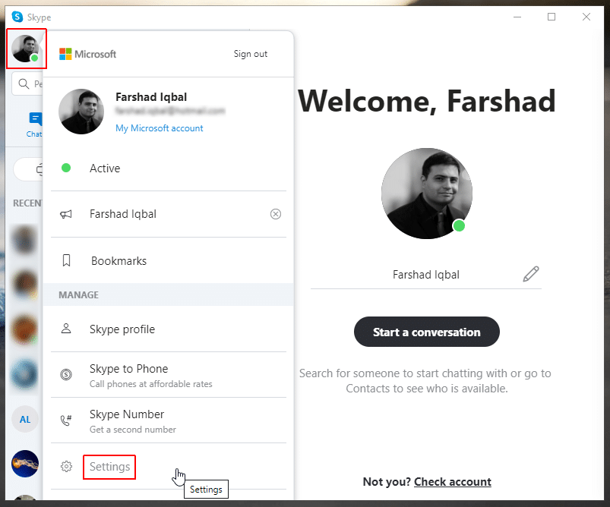This screenshot has width=610, height=507.
Task: Click the megaphone icon beside Farshad Iqbal
Action: 66,214
